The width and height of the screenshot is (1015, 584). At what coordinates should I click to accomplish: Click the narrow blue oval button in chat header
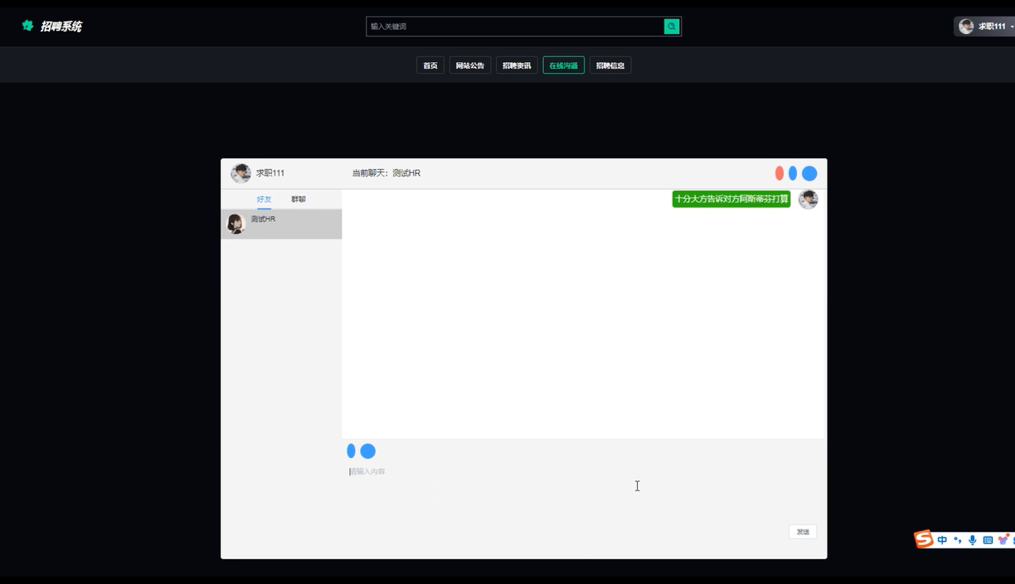[793, 173]
